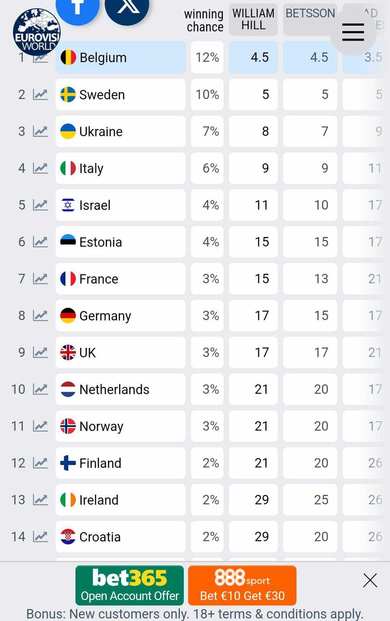Share on X (Twitter)
The height and width of the screenshot is (621, 390).
(x=127, y=8)
